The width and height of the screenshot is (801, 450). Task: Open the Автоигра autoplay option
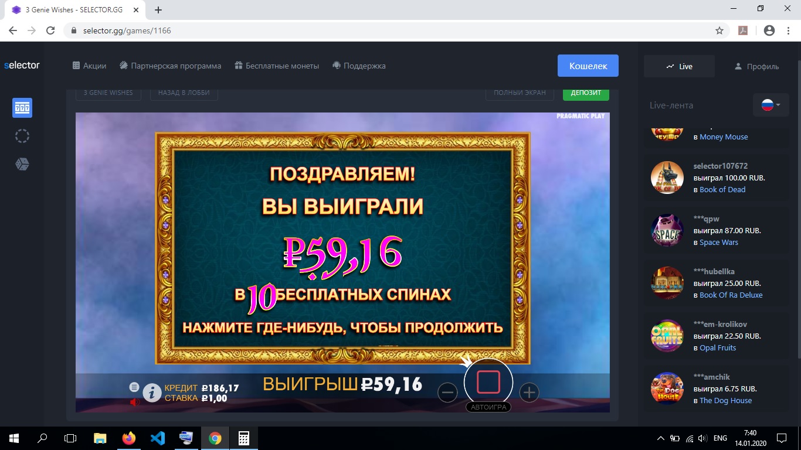[488, 407]
